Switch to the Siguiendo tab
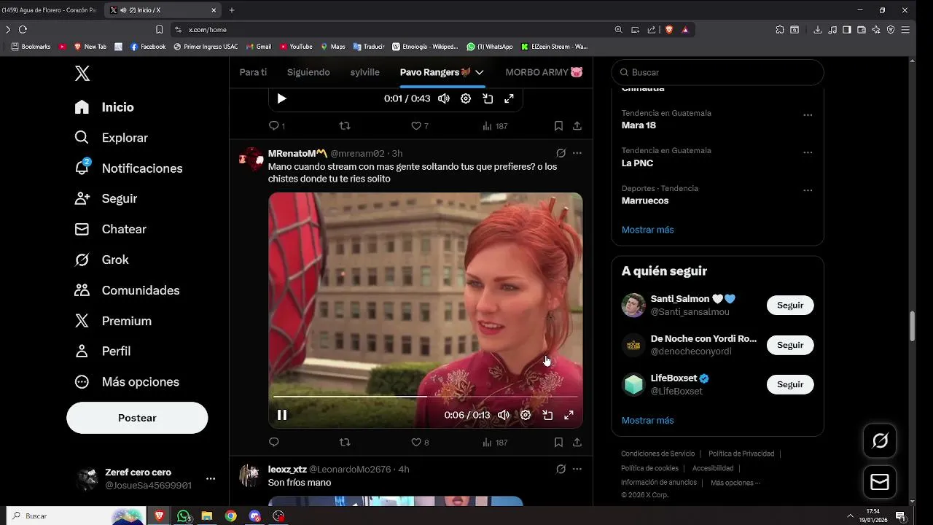The width and height of the screenshot is (933, 525). pyautogui.click(x=308, y=72)
